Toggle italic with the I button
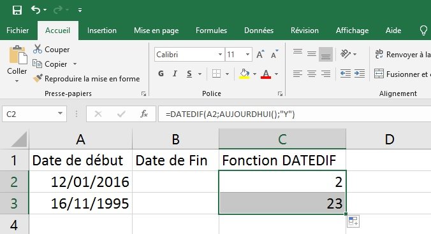Image resolution: width=431 pixels, height=234 pixels. 175,74
